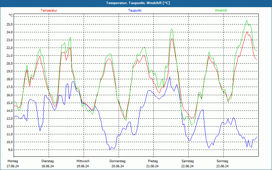Click the date 18.06.24
This screenshot has height=170, width=272.
48,166
